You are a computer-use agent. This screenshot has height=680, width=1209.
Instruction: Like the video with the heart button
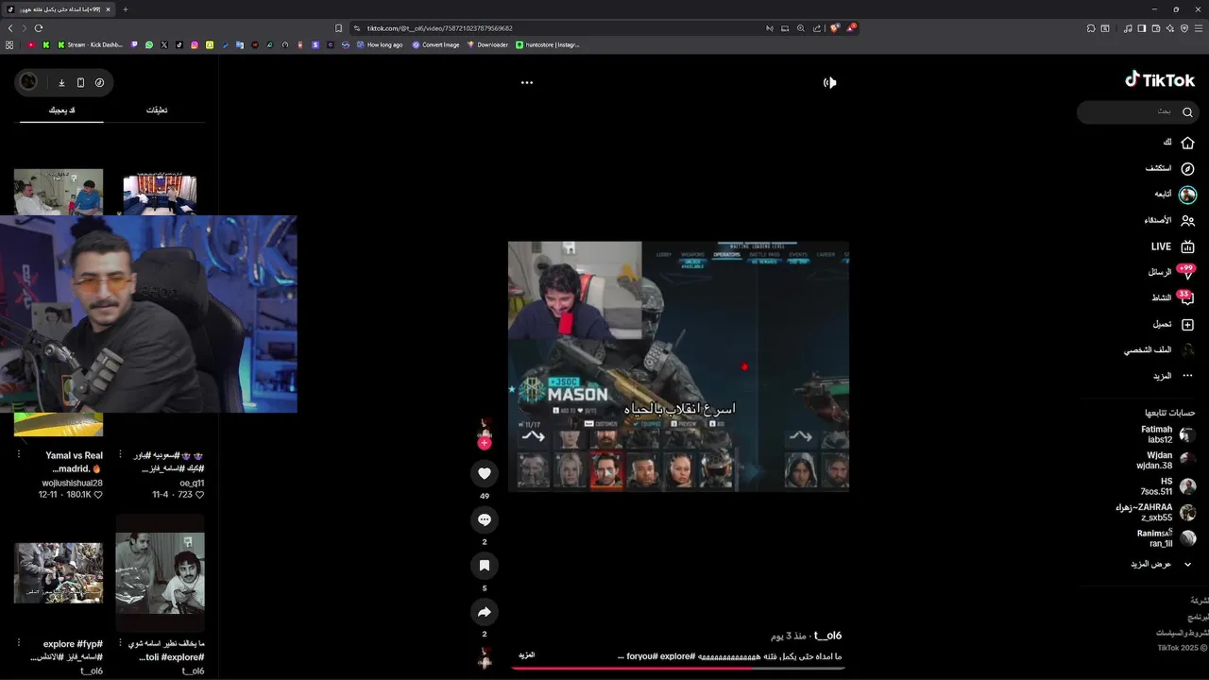(485, 473)
